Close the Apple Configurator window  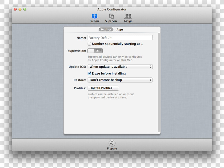tap(15, 9)
